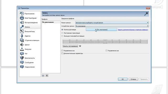
Task: Open the Внешний вид icon
Action: tap(22, 31)
